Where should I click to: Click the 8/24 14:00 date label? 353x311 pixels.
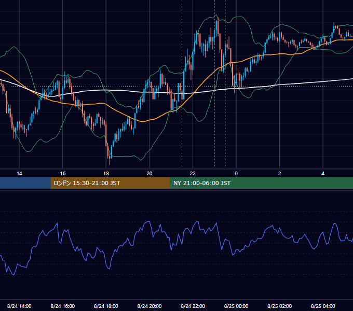point(19,306)
